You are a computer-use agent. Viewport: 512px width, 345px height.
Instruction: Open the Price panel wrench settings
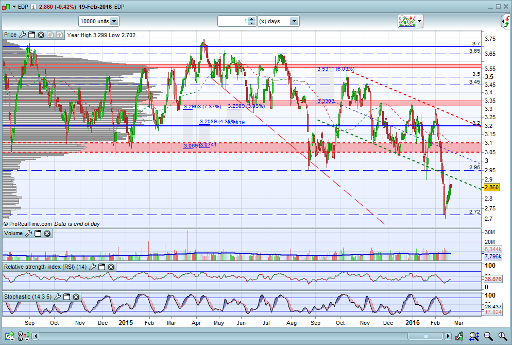click(22, 35)
